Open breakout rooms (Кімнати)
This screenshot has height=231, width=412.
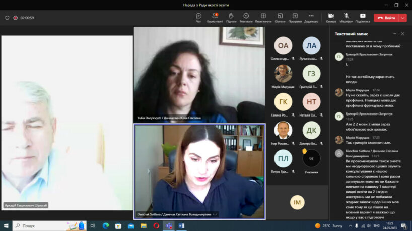click(280, 18)
